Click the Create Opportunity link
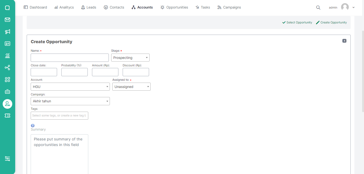 pyautogui.click(x=331, y=22)
